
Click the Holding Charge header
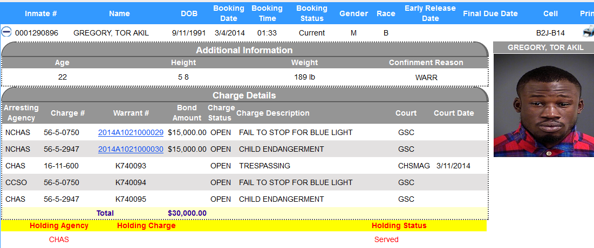pyautogui.click(x=146, y=225)
